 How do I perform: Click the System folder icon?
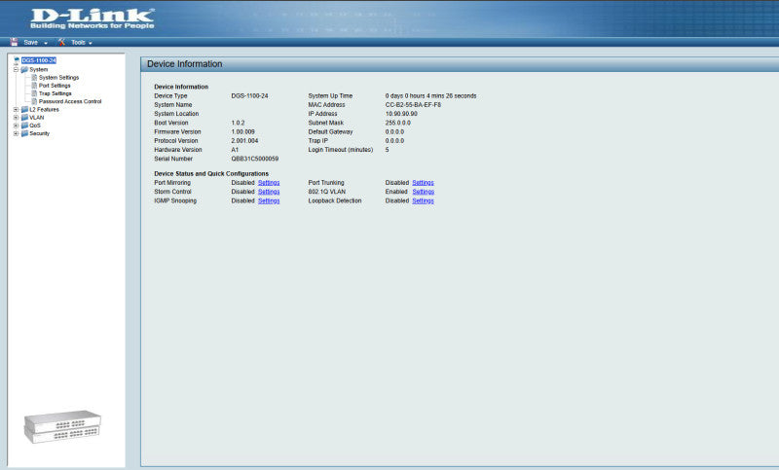point(24,69)
